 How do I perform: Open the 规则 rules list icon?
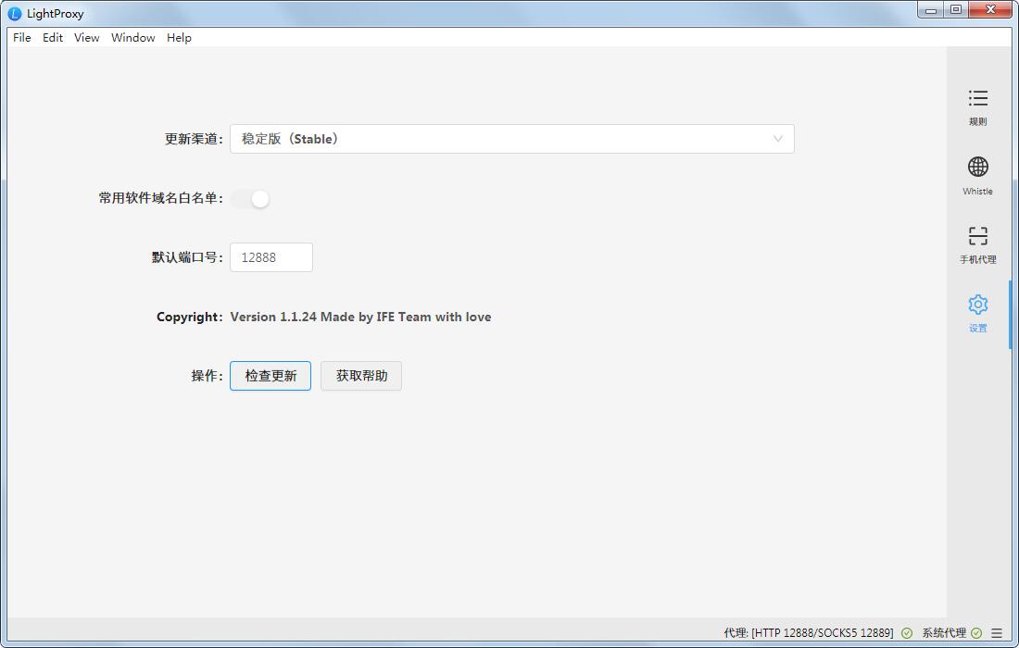click(977, 98)
